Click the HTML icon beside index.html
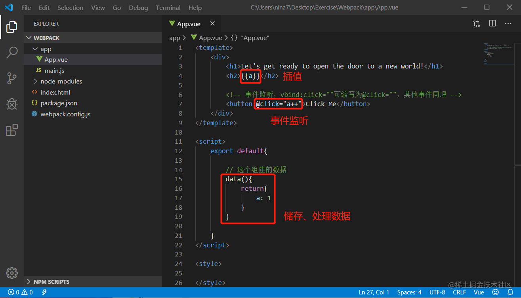Image resolution: width=521 pixels, height=298 pixels. pos(35,92)
